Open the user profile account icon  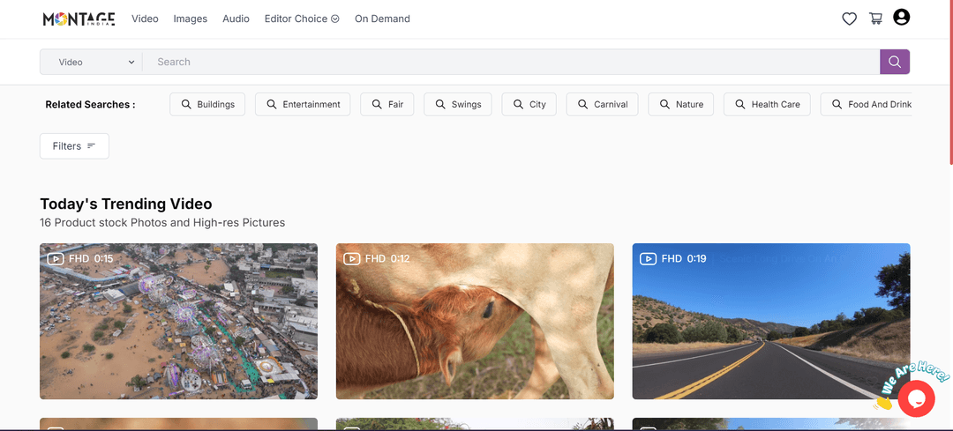(x=901, y=18)
